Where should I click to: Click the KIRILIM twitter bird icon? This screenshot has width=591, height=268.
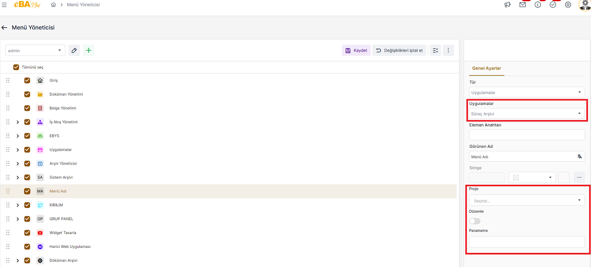point(40,205)
